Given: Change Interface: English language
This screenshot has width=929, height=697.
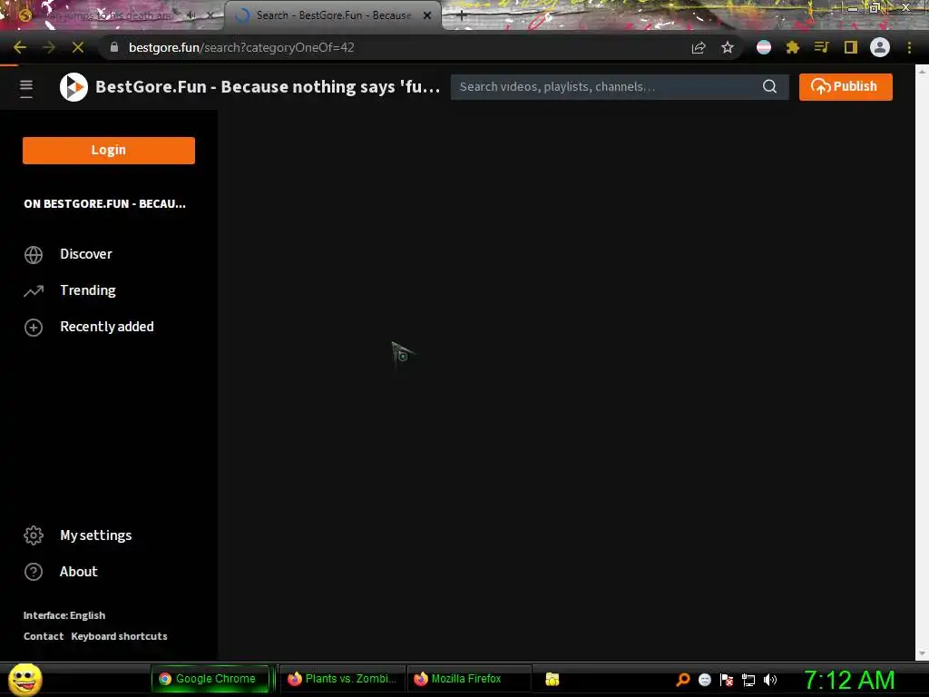Looking at the screenshot, I should (x=64, y=615).
